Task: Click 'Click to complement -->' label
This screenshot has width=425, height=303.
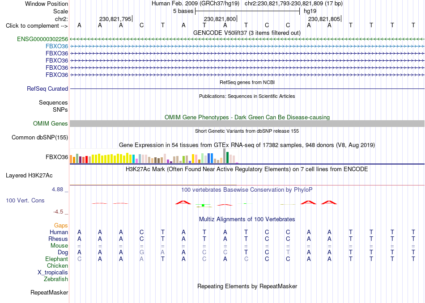Action: 37,26
